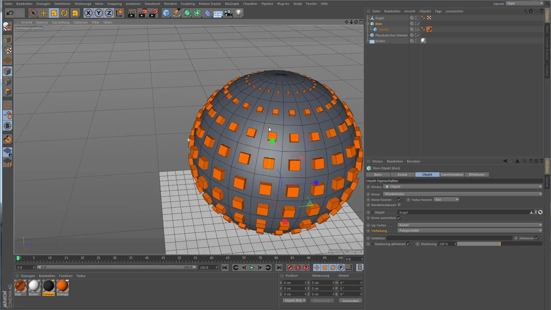The height and width of the screenshot is (310, 551).
Task: Toggle X axis lock
Action: point(88,13)
